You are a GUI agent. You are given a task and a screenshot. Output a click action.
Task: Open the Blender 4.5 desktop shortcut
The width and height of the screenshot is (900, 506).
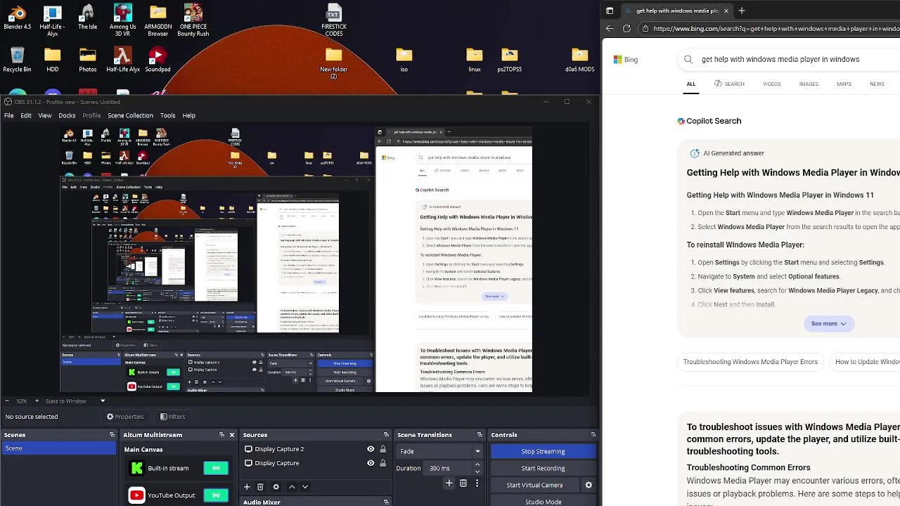[17, 19]
